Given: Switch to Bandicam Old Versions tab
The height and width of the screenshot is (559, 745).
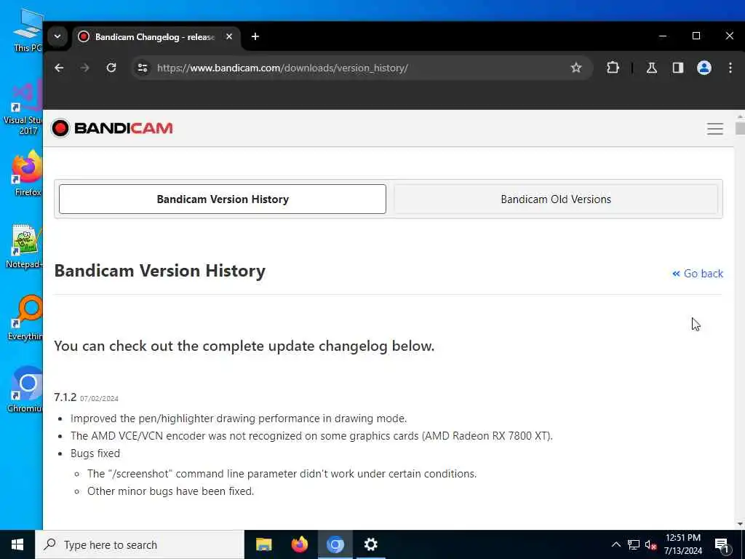Looking at the screenshot, I should pyautogui.click(x=556, y=199).
